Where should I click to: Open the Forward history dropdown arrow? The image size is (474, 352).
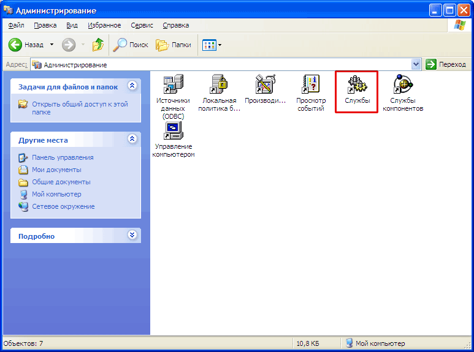[x=83, y=45]
